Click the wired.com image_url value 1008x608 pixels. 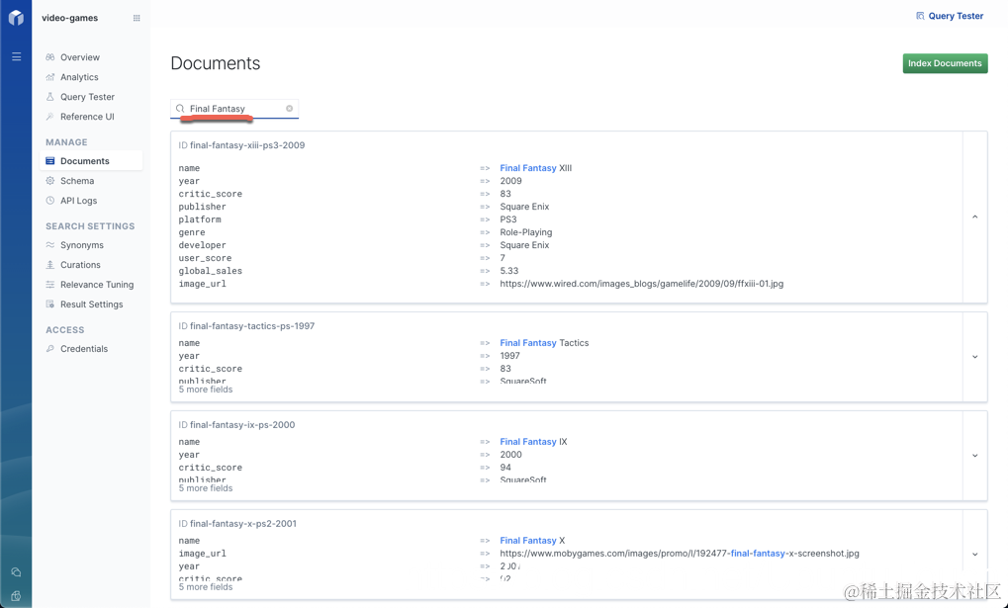[642, 284]
